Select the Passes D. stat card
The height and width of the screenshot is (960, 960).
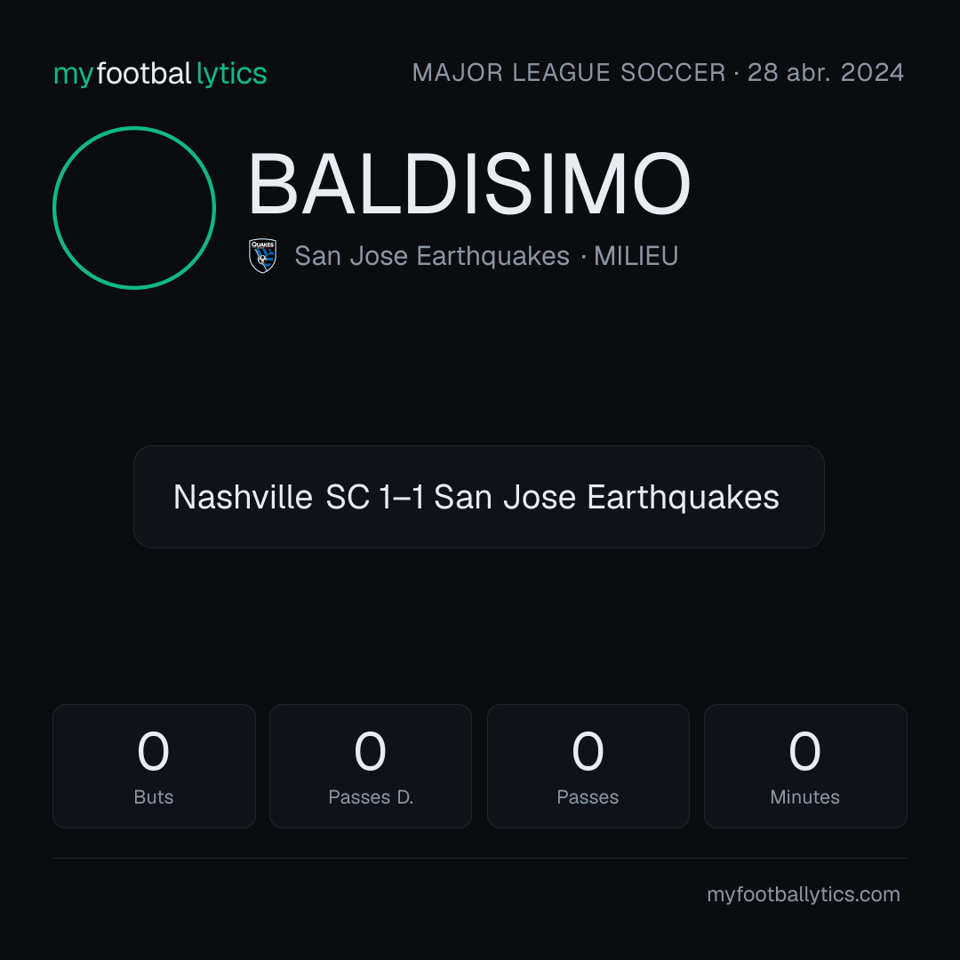click(x=371, y=766)
